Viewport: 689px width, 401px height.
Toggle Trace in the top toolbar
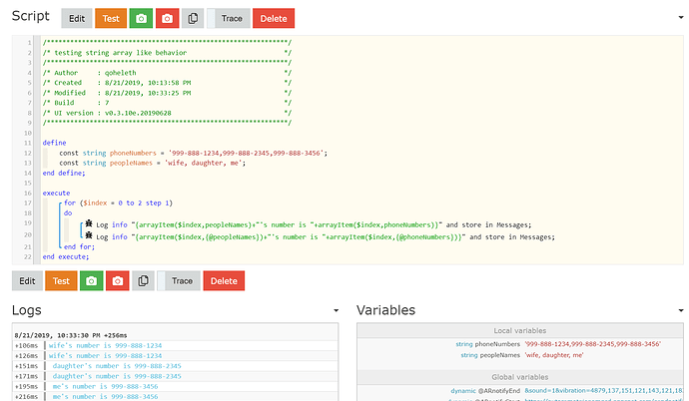228,18
